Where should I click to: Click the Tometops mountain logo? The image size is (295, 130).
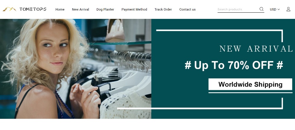[9, 9]
